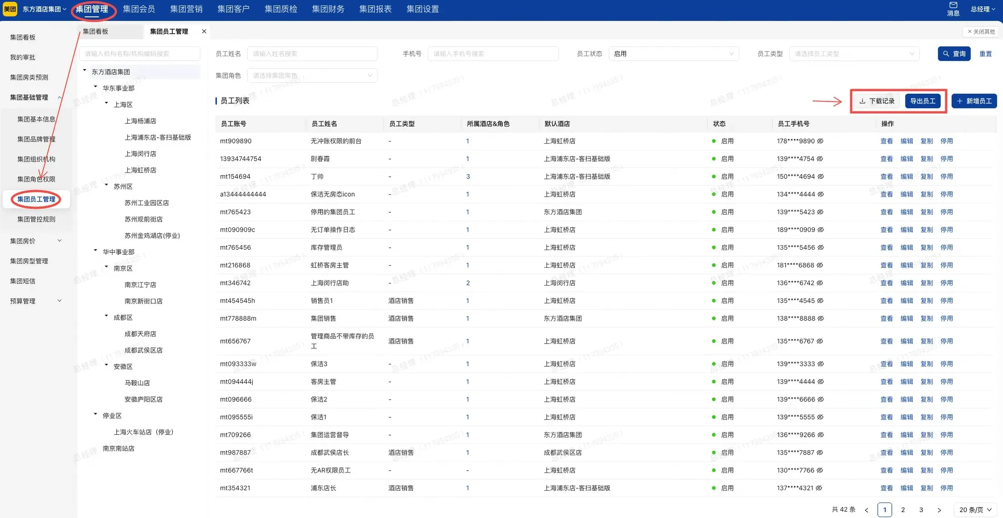The height and width of the screenshot is (518, 1003).
Task: Show masked phone for 丁帅 employee
Action: pyautogui.click(x=820, y=176)
